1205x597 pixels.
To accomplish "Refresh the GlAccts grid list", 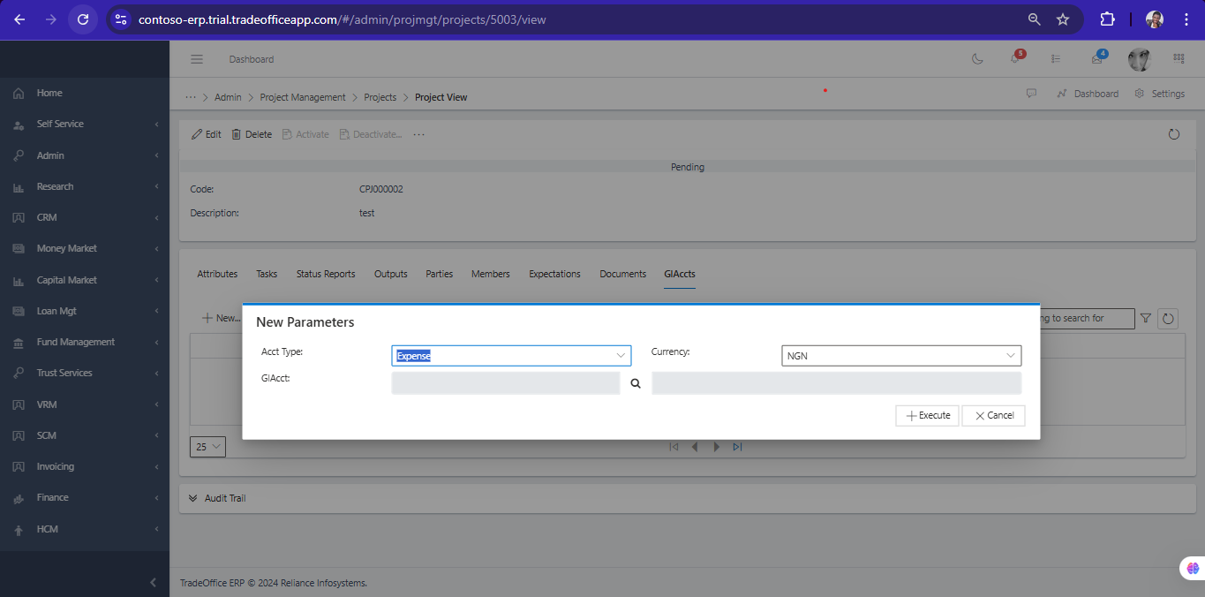I will [x=1168, y=319].
